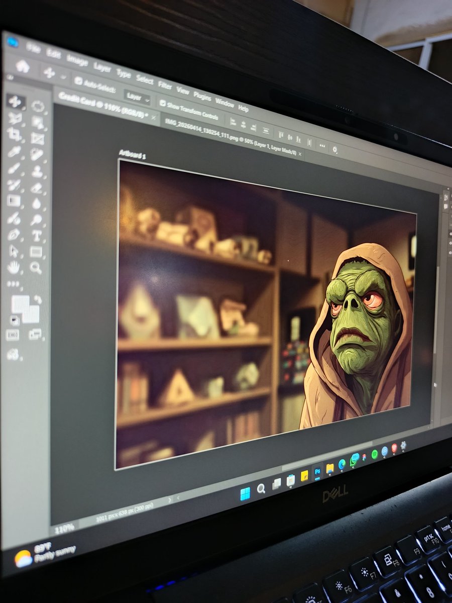Toggle the Auto-Select checkbox
The image size is (452, 603).
pos(78,80)
